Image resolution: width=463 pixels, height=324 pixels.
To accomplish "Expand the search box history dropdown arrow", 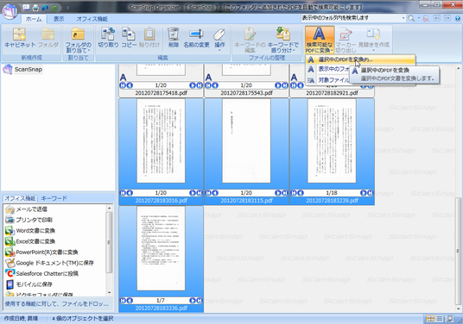I will [403, 18].
